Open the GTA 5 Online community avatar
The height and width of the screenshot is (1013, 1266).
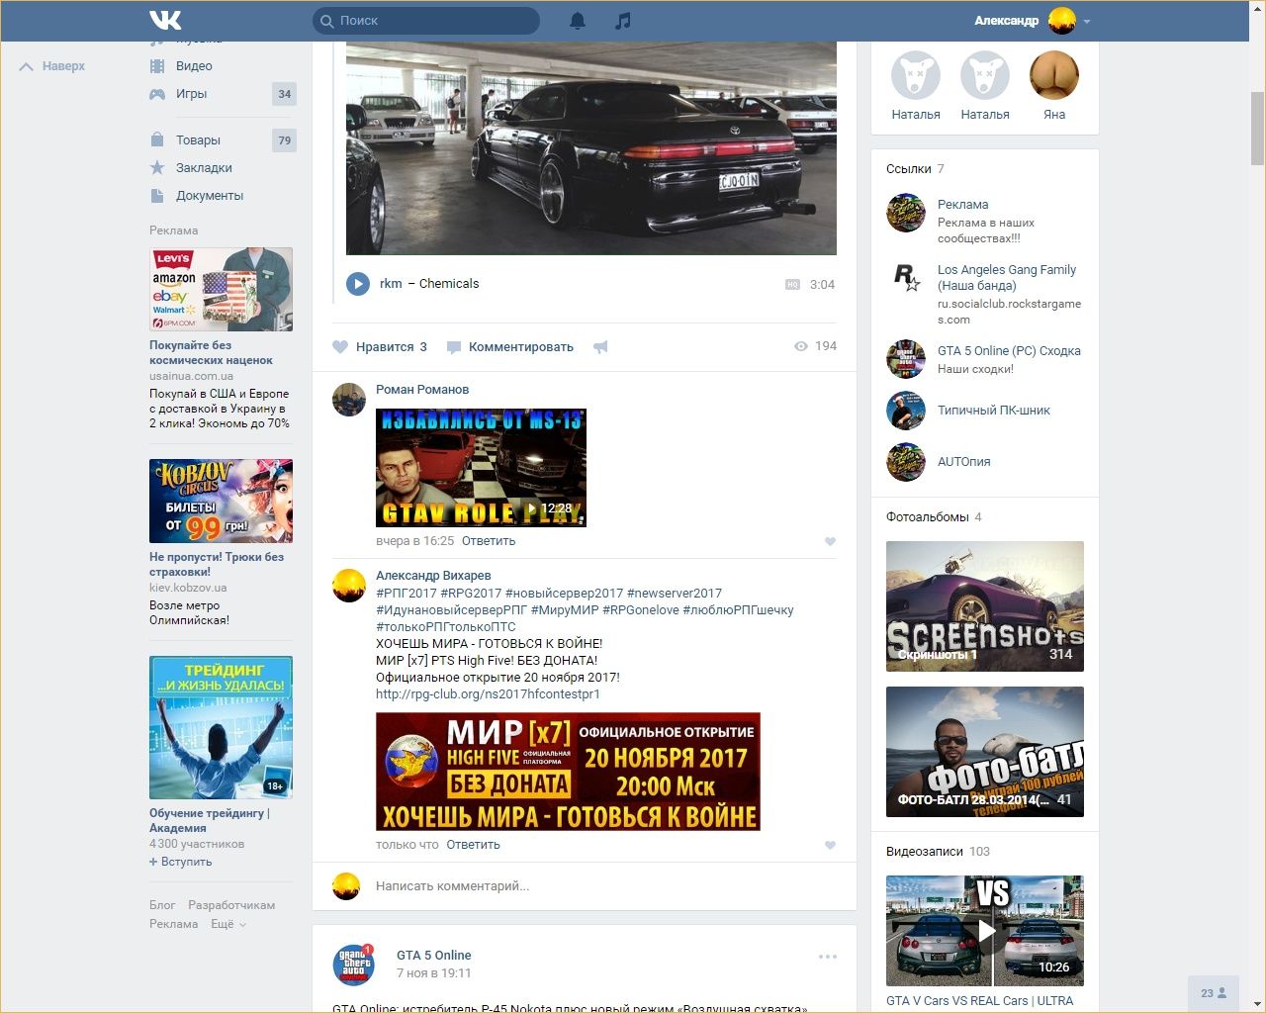[x=354, y=965]
